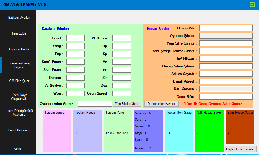Screen dimensions: 259x155
Task: Show Panel Hakkında information
Action: [x=19, y=130]
